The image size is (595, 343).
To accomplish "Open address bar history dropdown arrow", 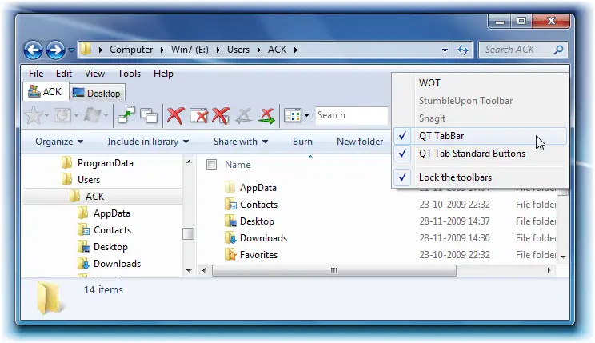I will (x=445, y=50).
